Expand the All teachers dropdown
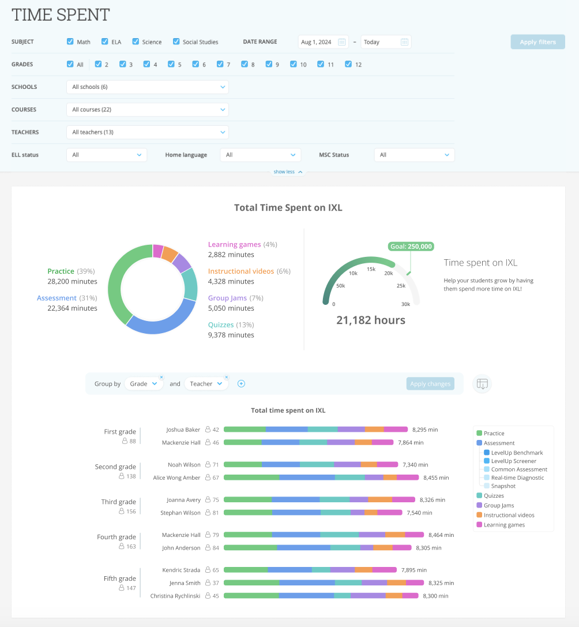The width and height of the screenshot is (579, 627). point(148,132)
